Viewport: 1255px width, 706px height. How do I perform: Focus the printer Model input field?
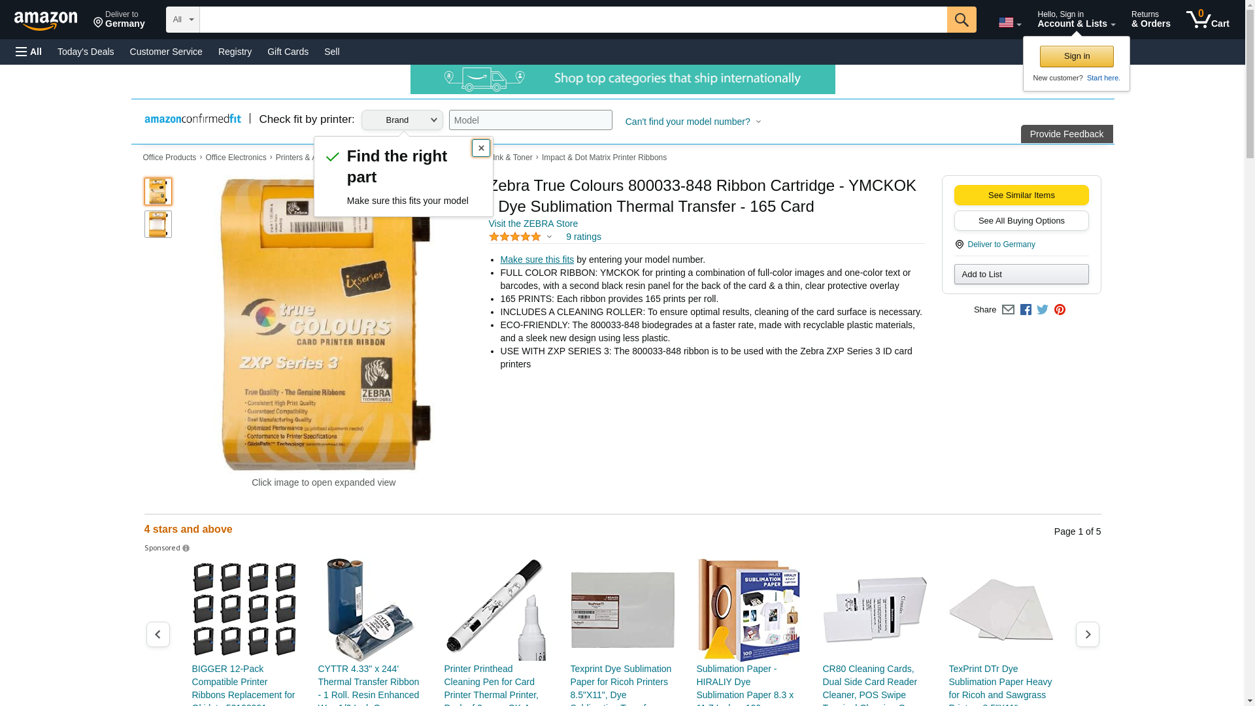530,120
